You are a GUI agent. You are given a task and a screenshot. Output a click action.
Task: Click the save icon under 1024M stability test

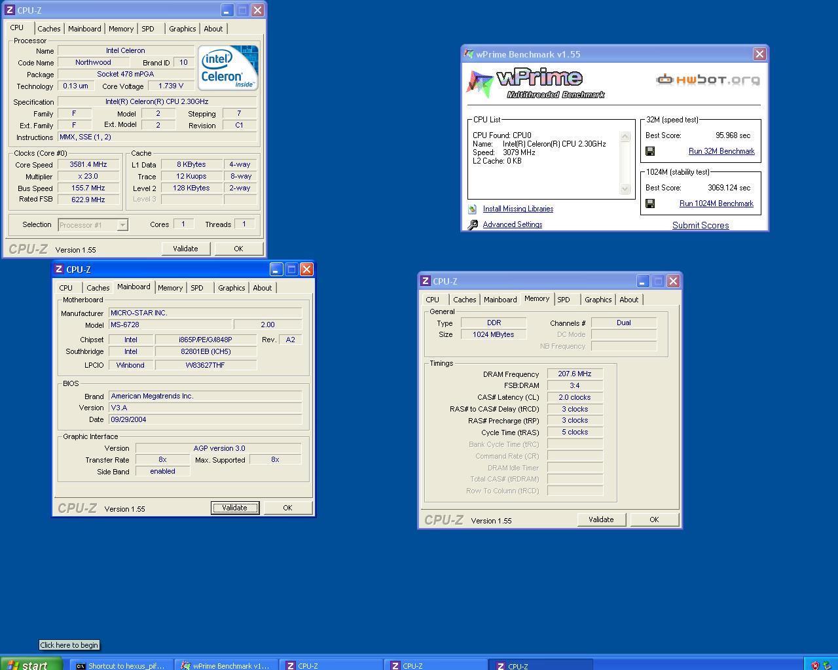pos(650,203)
